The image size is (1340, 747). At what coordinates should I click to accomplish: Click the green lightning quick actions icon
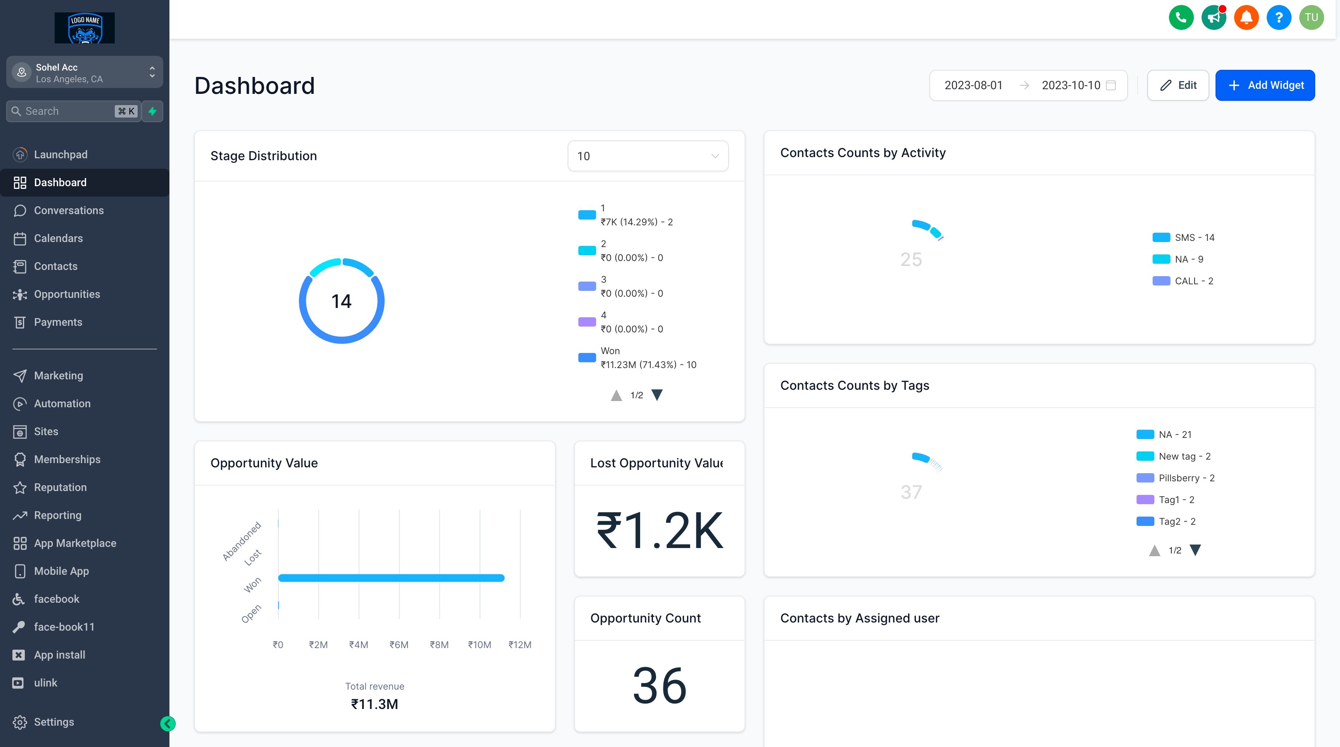(152, 111)
